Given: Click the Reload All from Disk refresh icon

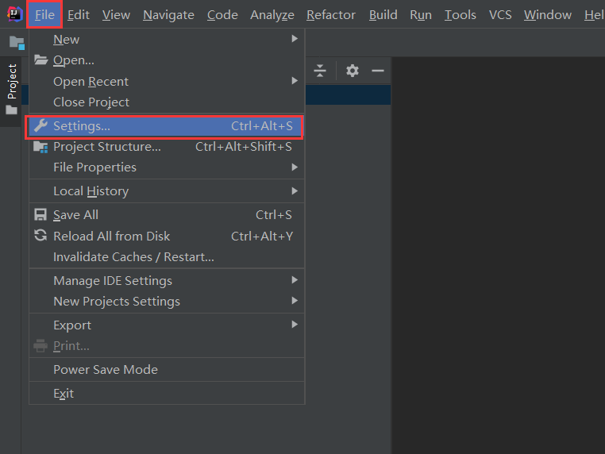Looking at the screenshot, I should [x=40, y=235].
